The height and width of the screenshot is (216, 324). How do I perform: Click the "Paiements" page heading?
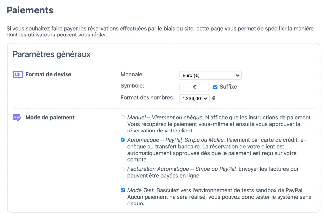pyautogui.click(x=30, y=10)
